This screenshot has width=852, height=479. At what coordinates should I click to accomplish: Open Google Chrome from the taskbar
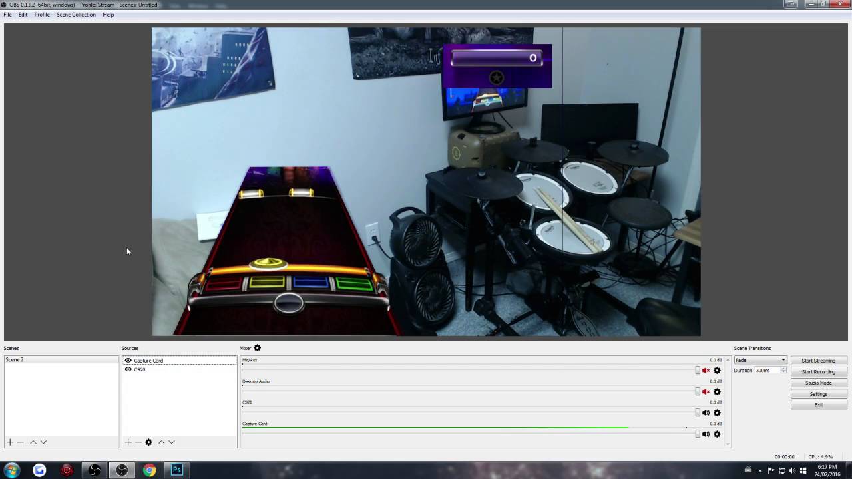point(149,470)
